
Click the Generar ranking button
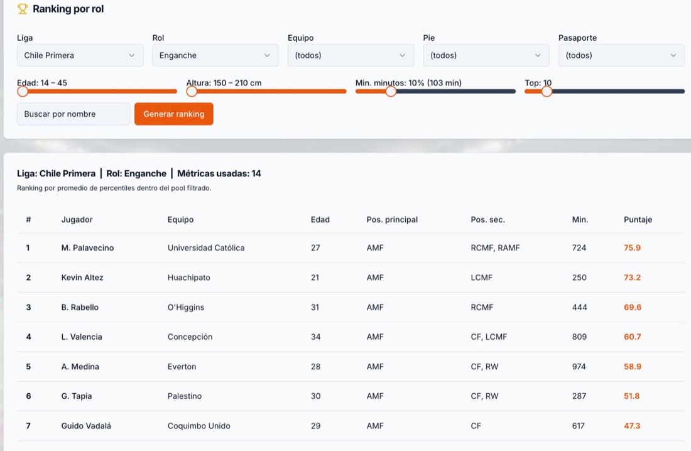(173, 114)
